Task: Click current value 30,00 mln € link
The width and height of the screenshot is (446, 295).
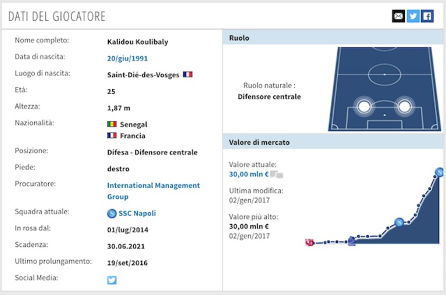Action: click(249, 174)
